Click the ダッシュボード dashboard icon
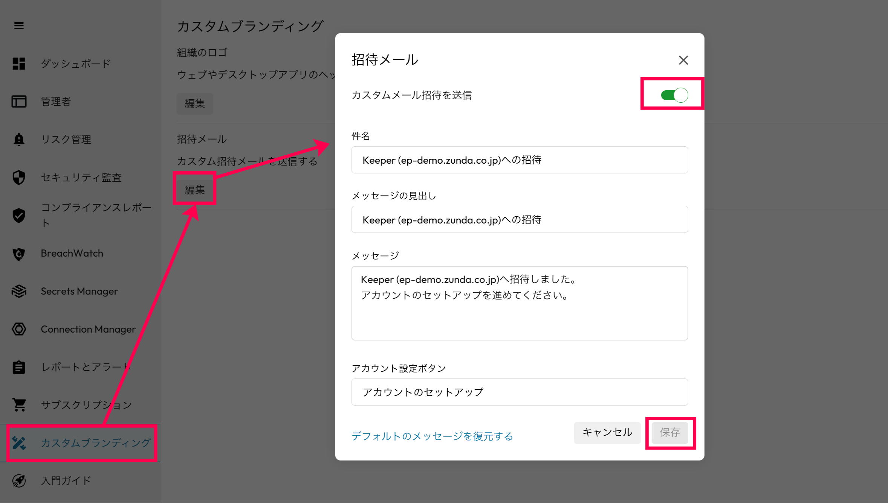The height and width of the screenshot is (503, 888). click(19, 64)
